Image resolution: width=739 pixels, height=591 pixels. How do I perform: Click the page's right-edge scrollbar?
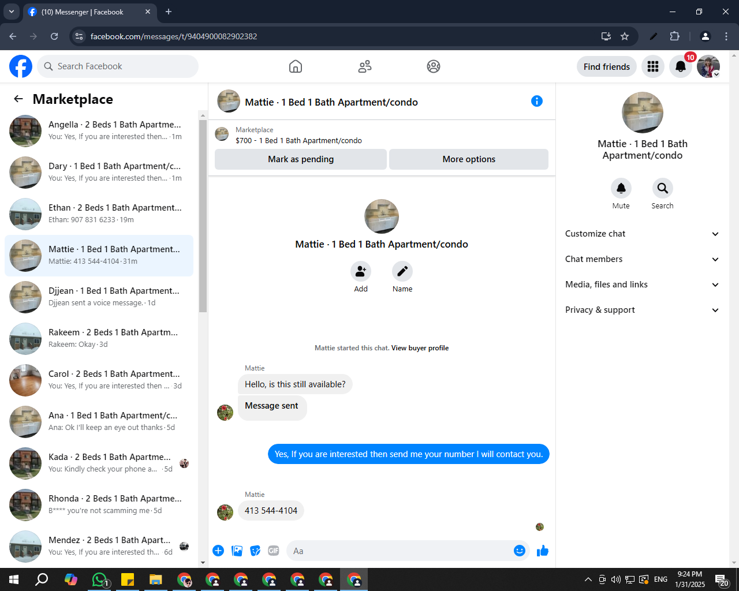point(734,309)
